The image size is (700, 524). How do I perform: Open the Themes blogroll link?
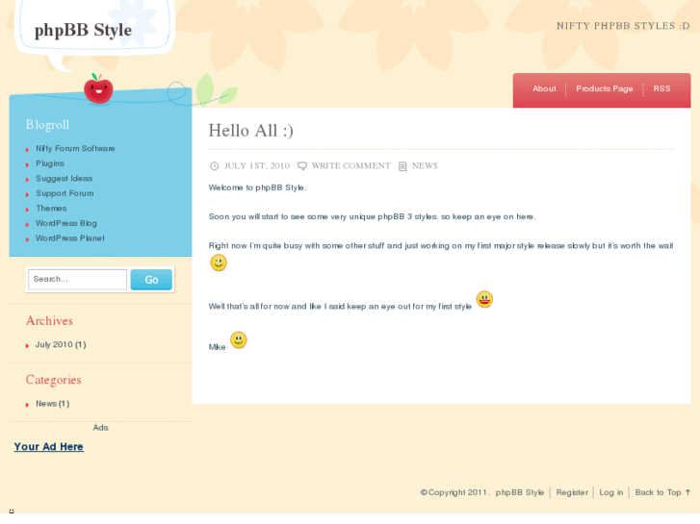(x=51, y=209)
